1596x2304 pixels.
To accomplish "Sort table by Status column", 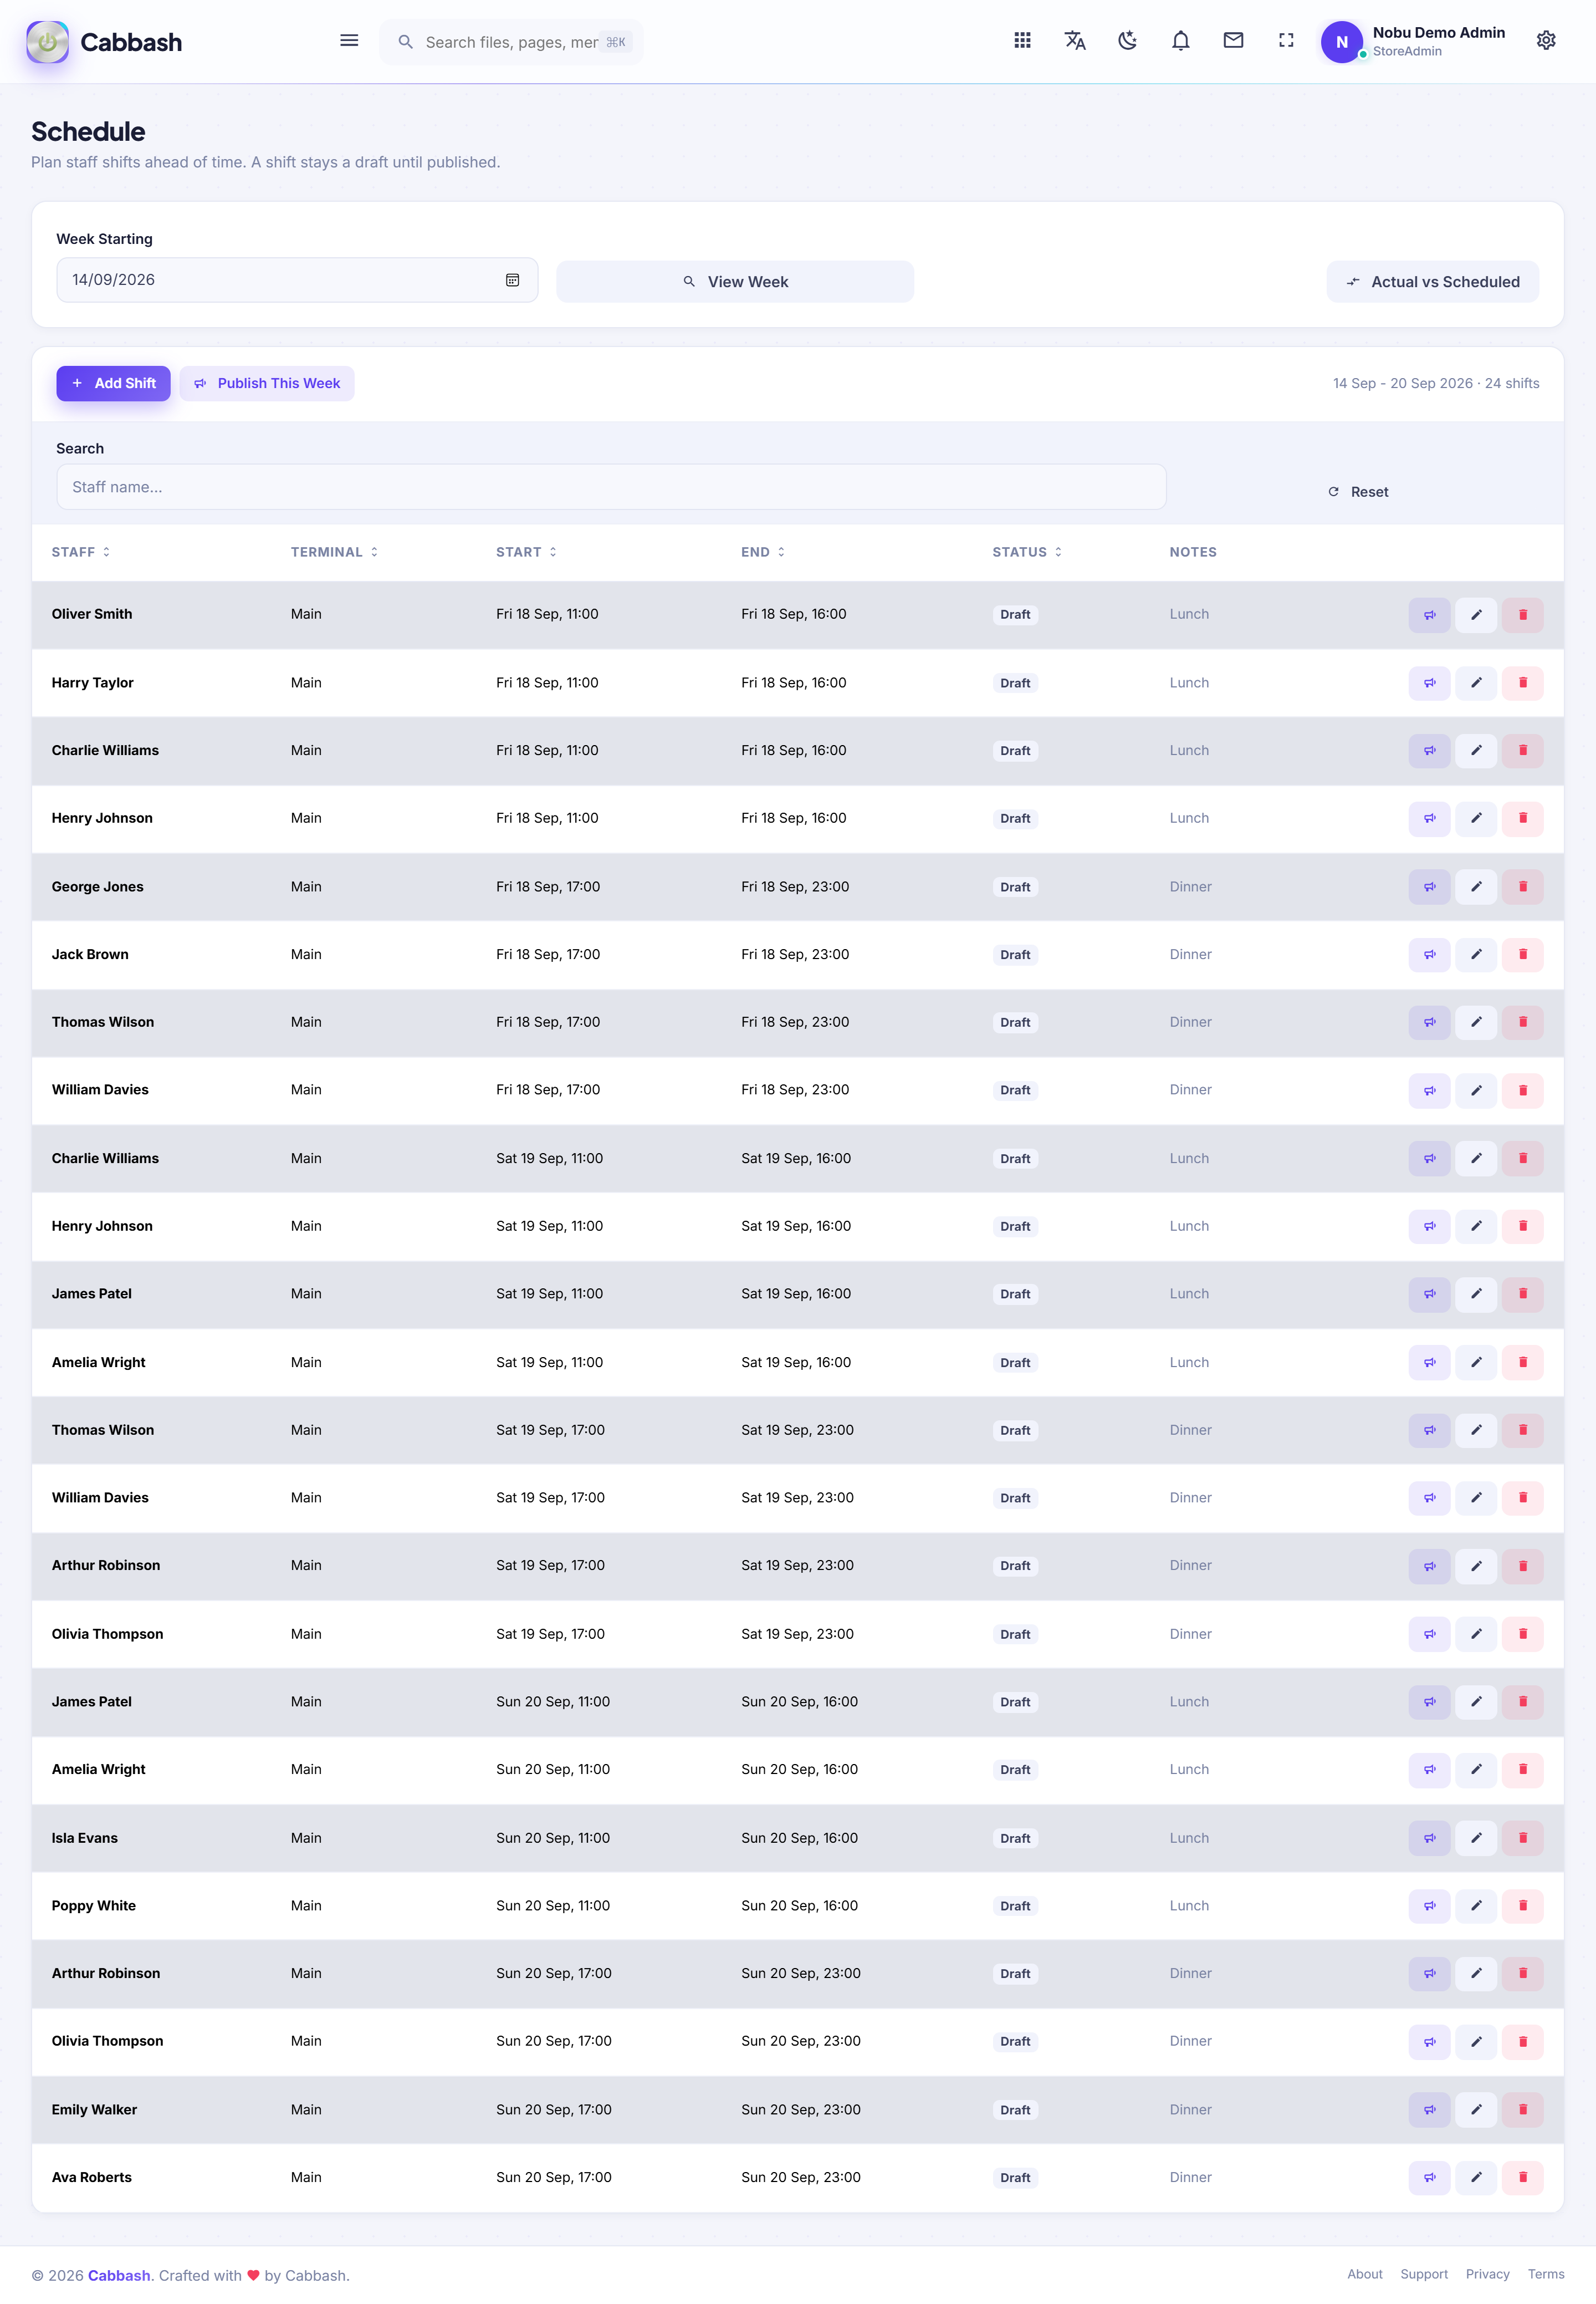I will click(1027, 552).
